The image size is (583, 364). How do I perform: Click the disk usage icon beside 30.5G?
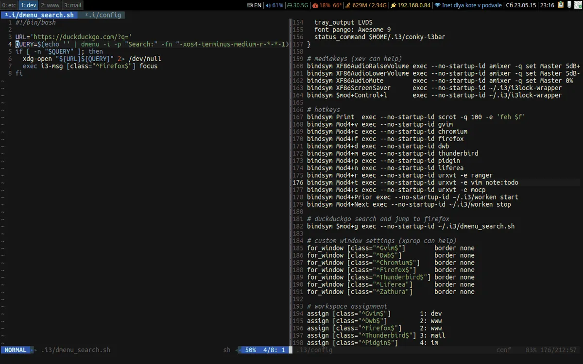point(290,5)
